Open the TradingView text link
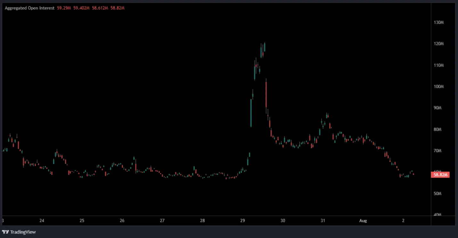 coord(23,232)
